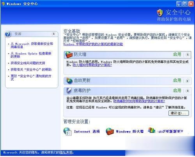Click 更改“安全中心”通知我的方式 link
The image size is (195, 157).
pyautogui.click(x=31, y=78)
